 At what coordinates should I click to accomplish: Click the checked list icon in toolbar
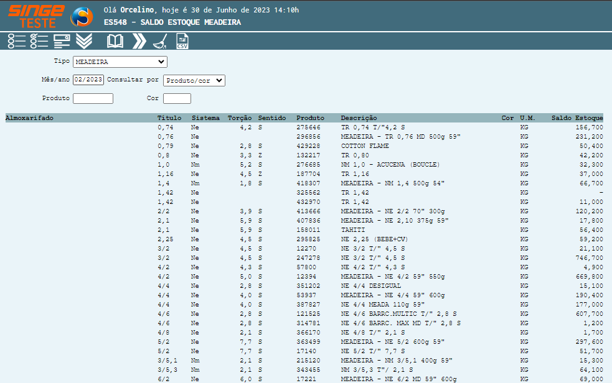coord(39,42)
